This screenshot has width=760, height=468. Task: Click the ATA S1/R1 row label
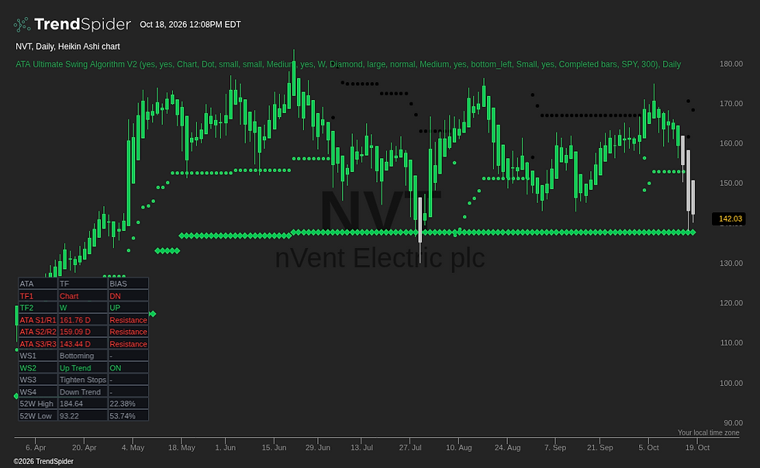click(x=38, y=320)
